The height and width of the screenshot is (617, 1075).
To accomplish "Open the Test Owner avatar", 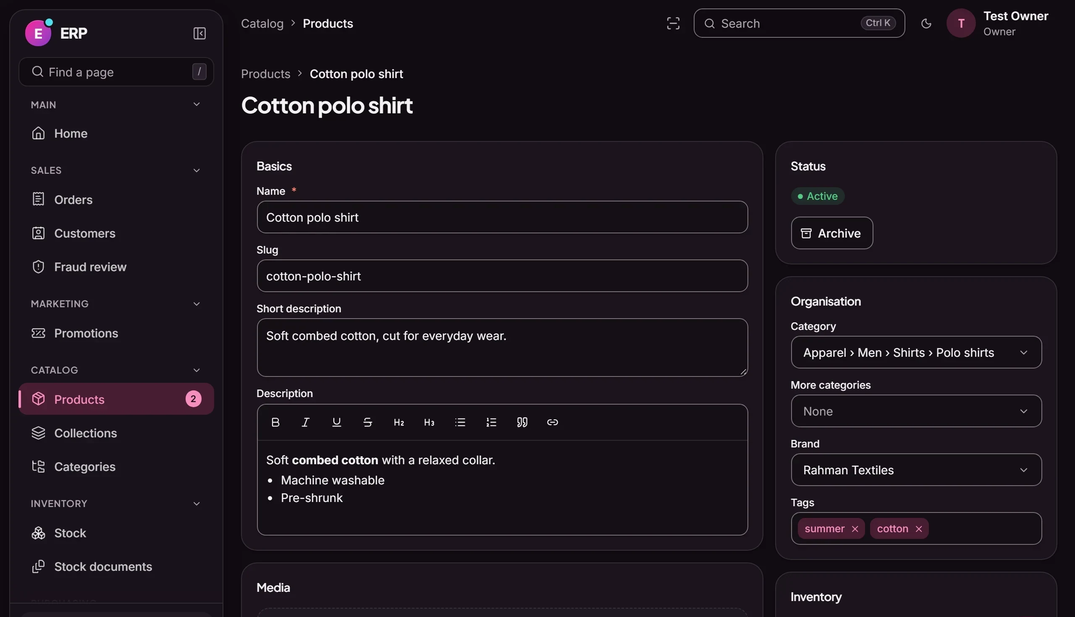I will tap(961, 24).
